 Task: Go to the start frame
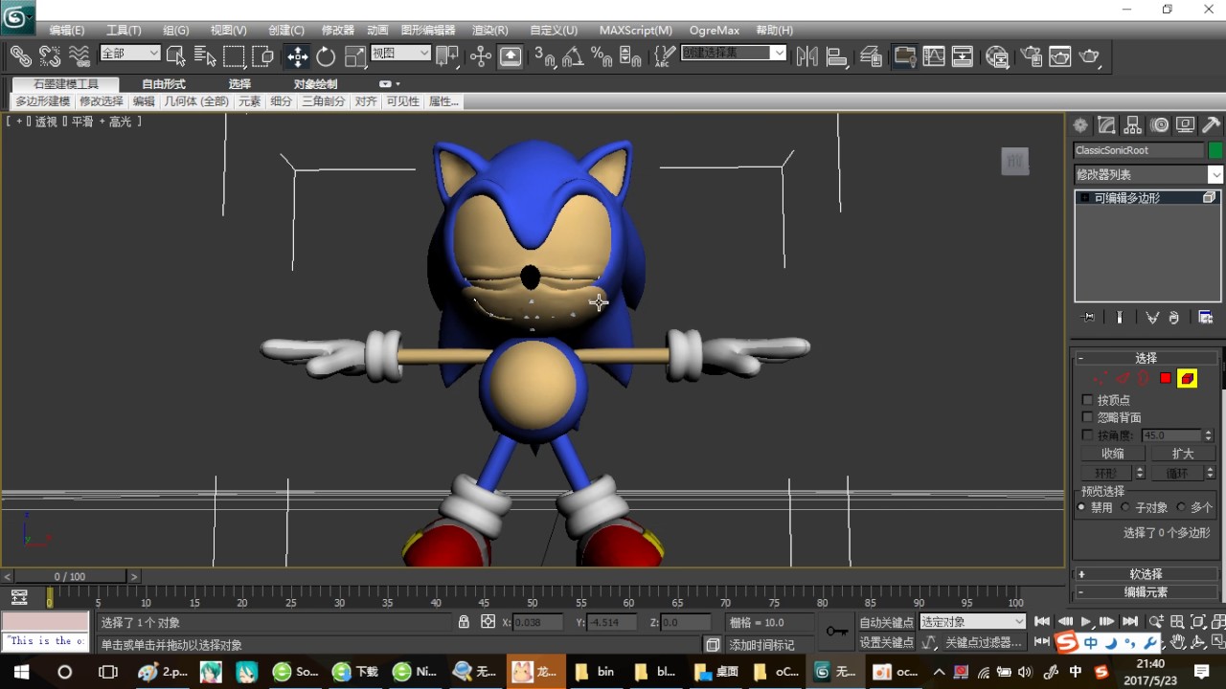point(1042,622)
